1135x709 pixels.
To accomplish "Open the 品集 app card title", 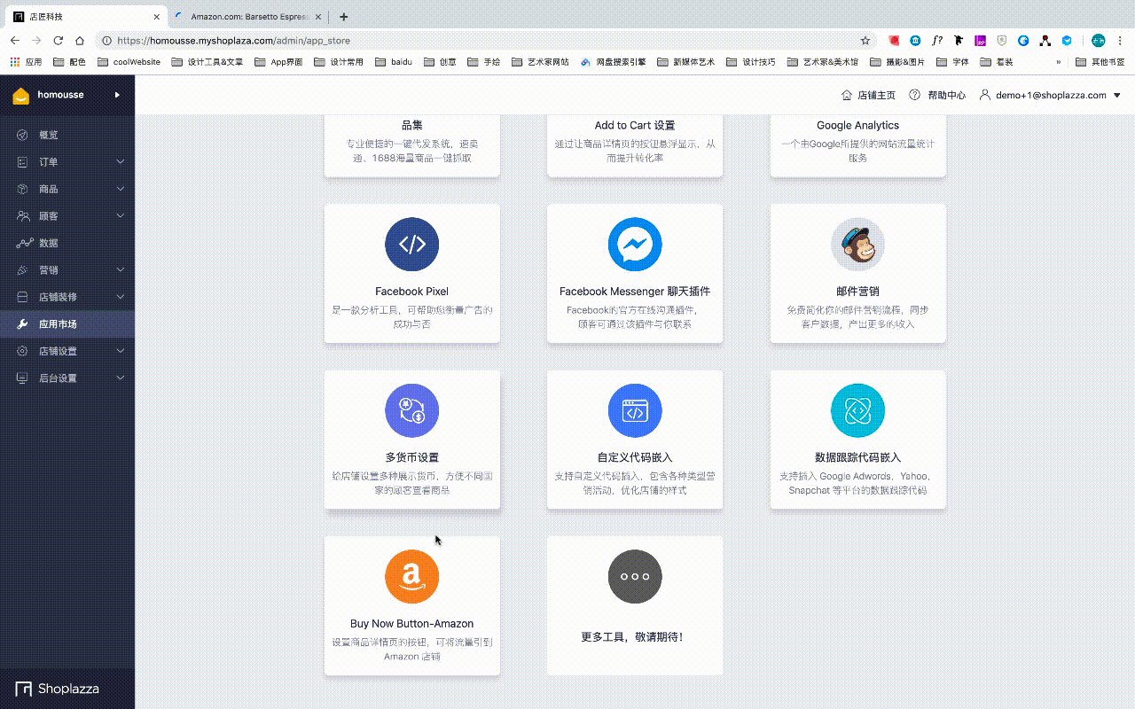I will pyautogui.click(x=411, y=126).
